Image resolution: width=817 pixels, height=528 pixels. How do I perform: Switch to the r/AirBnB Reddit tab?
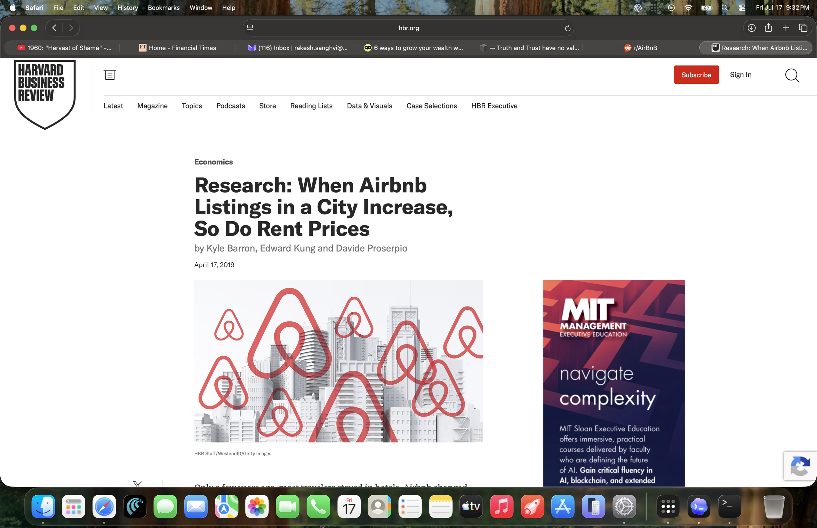coord(641,48)
